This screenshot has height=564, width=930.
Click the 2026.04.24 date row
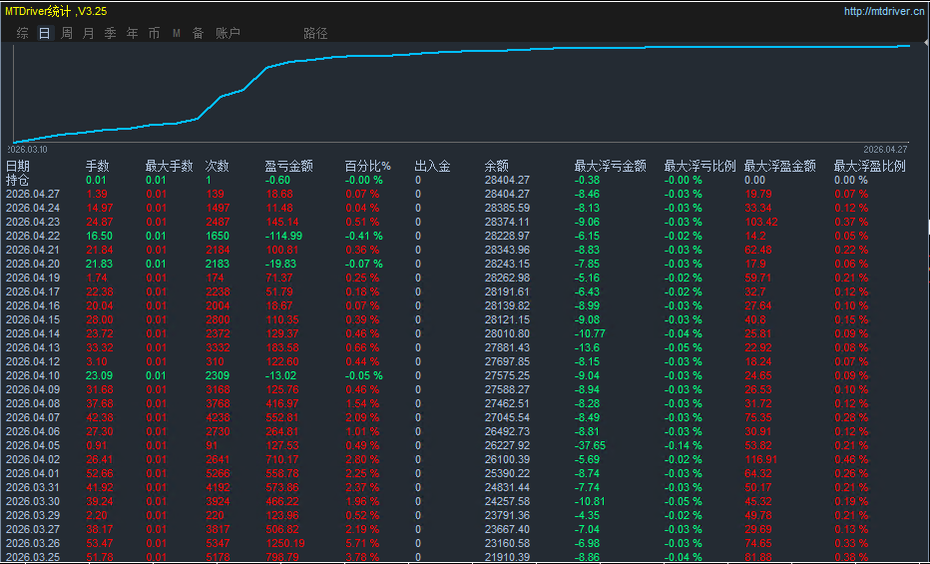[33, 208]
